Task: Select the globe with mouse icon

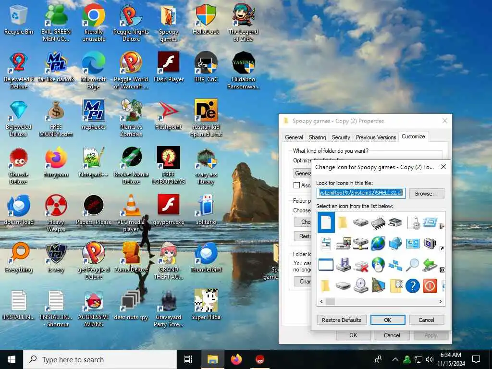Action: 378,265
